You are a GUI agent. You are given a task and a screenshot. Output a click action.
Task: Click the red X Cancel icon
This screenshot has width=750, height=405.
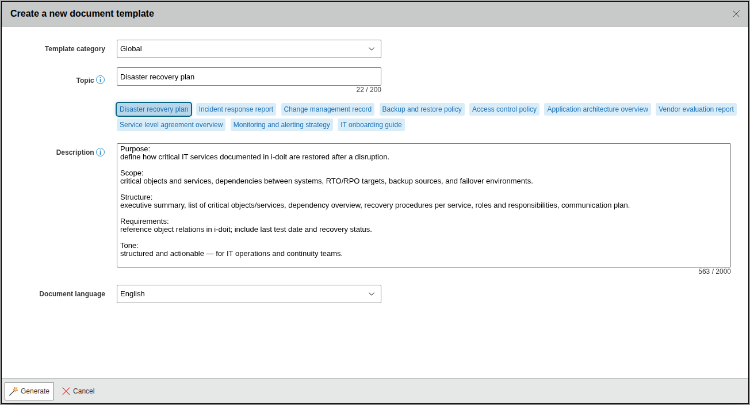point(66,391)
